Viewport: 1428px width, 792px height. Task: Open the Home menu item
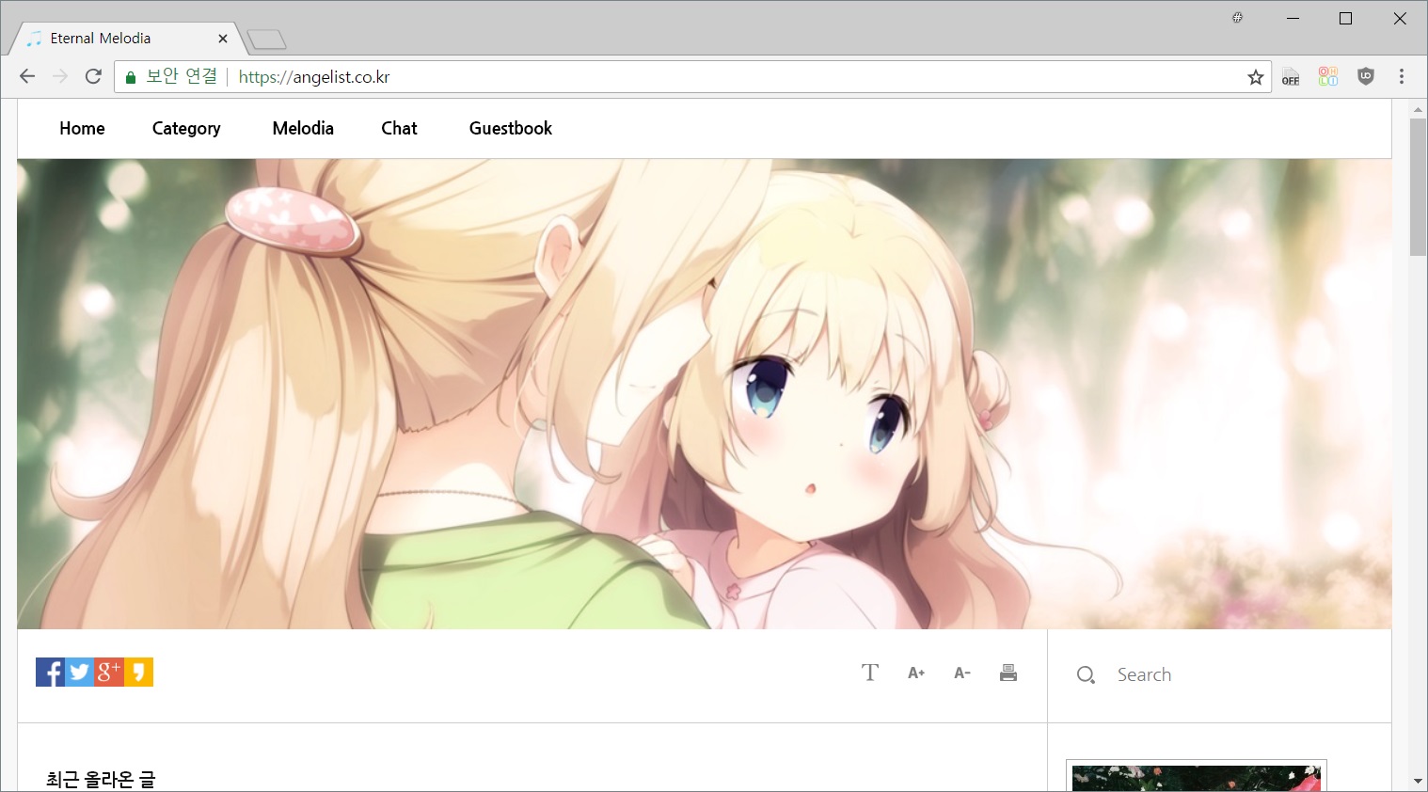tap(82, 129)
